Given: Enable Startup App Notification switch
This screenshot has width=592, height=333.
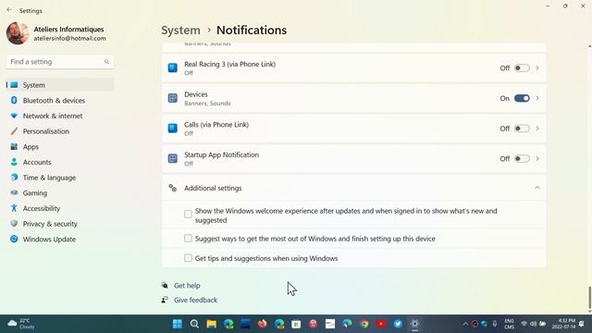Looking at the screenshot, I should click(x=522, y=158).
